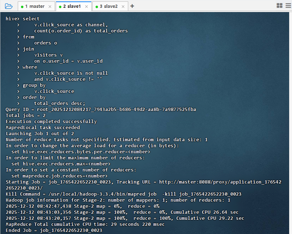Click 'v.click_source is not null' line
This screenshot has height=234, width=292.
[71, 73]
